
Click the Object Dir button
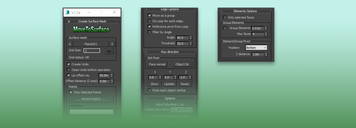coord(182,64)
